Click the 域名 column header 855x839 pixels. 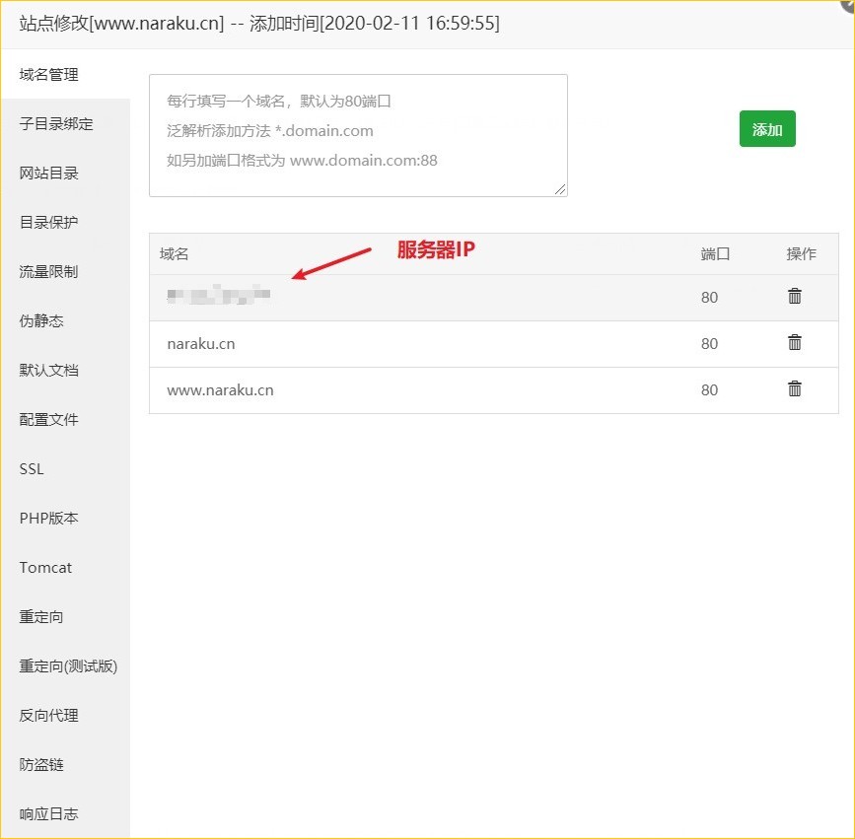tap(174, 253)
